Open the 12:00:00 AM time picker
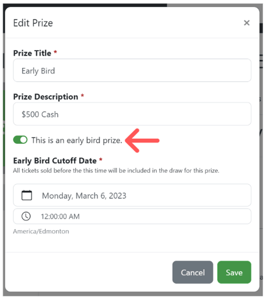This screenshot has height=300, width=266. click(x=132, y=216)
